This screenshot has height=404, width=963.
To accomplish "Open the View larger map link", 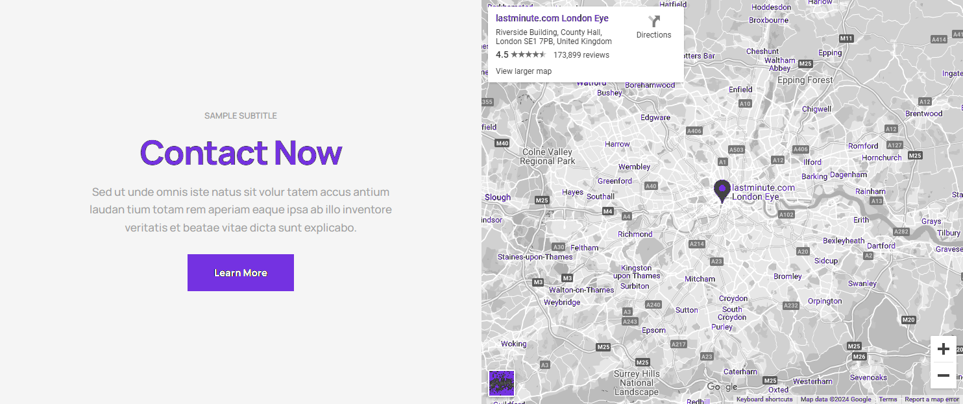I will [x=523, y=71].
